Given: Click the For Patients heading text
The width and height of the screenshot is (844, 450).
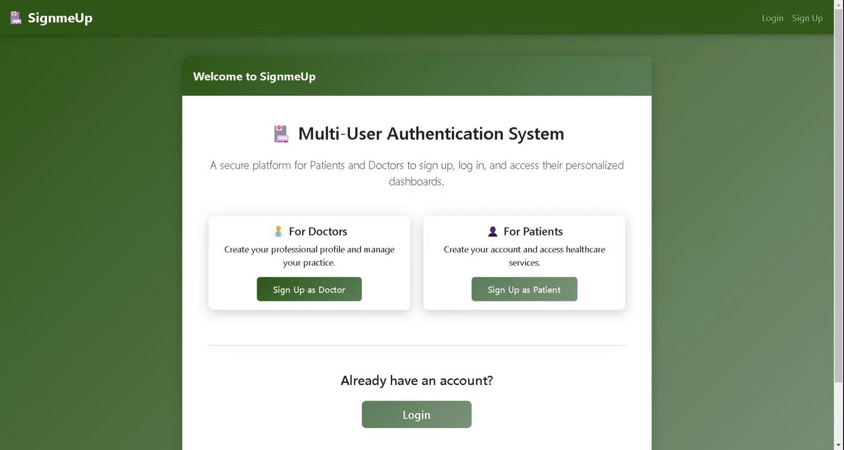Looking at the screenshot, I should [533, 231].
